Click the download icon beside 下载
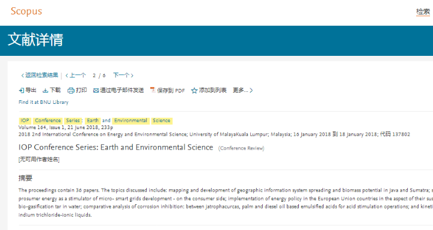 coord(45,91)
